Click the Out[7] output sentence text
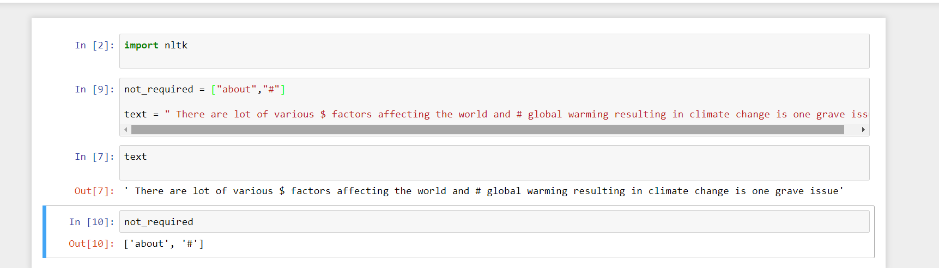Image resolution: width=939 pixels, height=268 pixels. pos(483,191)
